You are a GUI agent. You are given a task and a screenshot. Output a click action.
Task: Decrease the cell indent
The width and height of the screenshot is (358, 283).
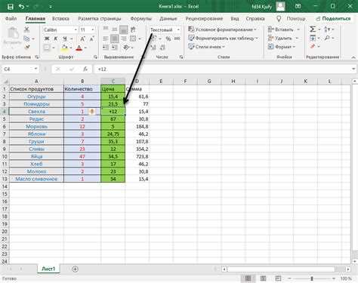point(106,48)
